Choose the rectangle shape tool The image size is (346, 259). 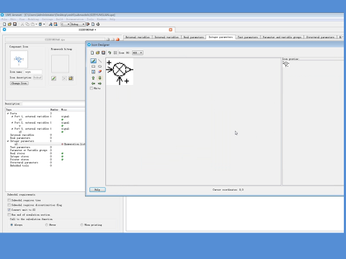tap(94, 66)
